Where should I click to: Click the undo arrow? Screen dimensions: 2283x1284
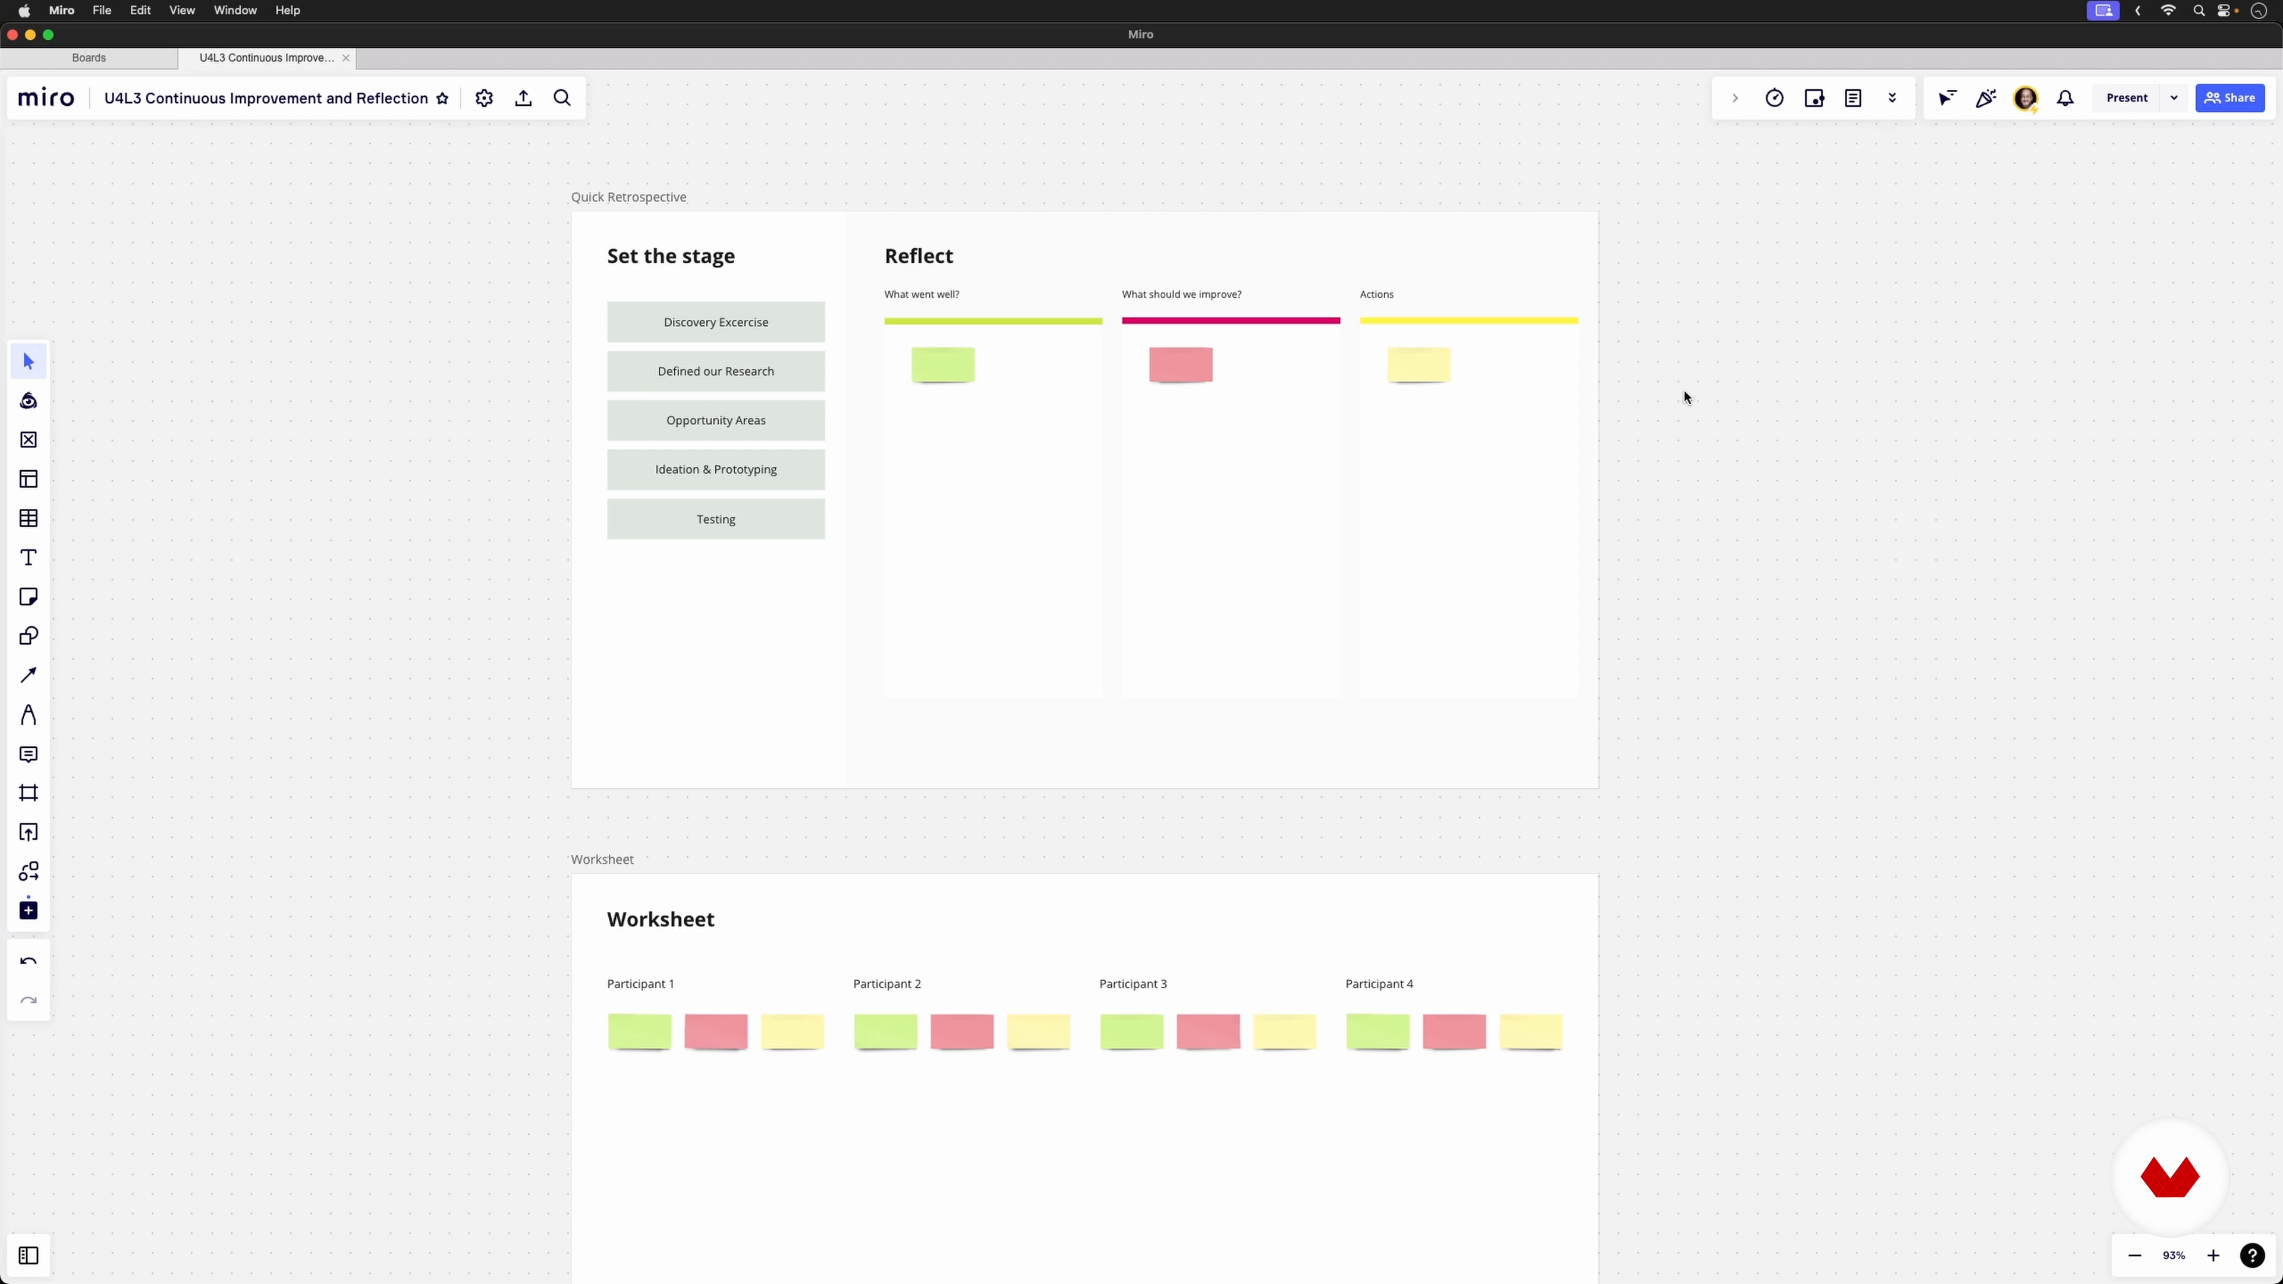coord(29,961)
